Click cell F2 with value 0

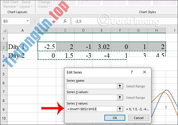point(120,47)
